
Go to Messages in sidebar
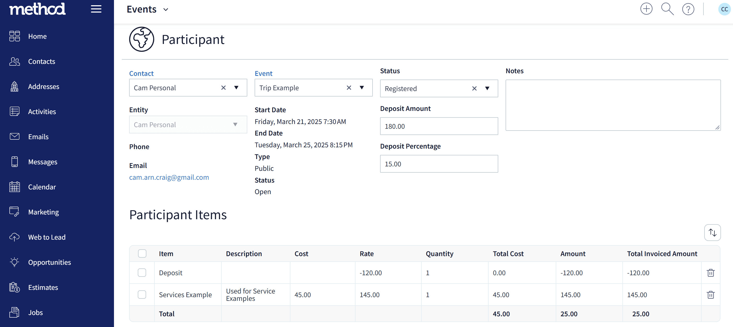click(x=43, y=162)
